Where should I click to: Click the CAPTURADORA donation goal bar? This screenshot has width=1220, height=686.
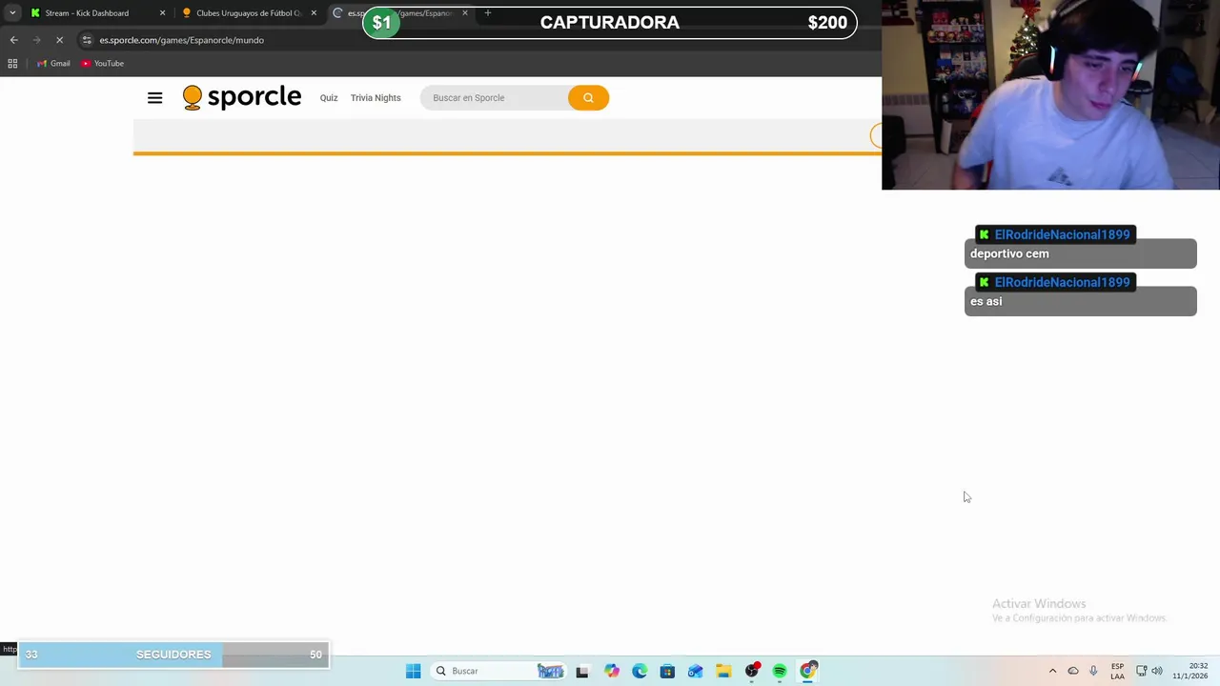pyautogui.click(x=610, y=23)
